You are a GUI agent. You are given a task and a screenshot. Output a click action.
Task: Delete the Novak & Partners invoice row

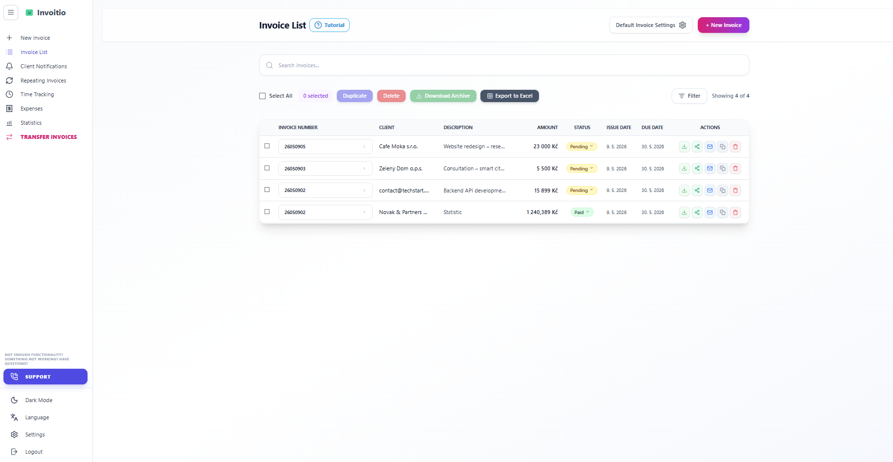735,213
